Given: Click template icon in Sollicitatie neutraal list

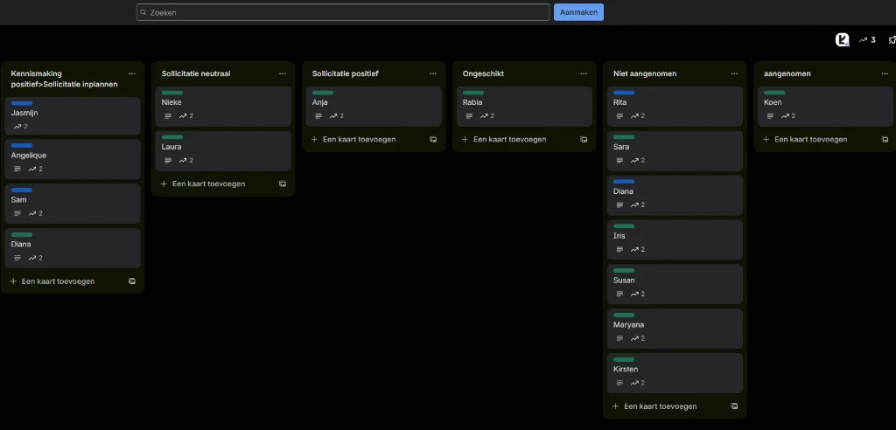Looking at the screenshot, I should coord(283,184).
